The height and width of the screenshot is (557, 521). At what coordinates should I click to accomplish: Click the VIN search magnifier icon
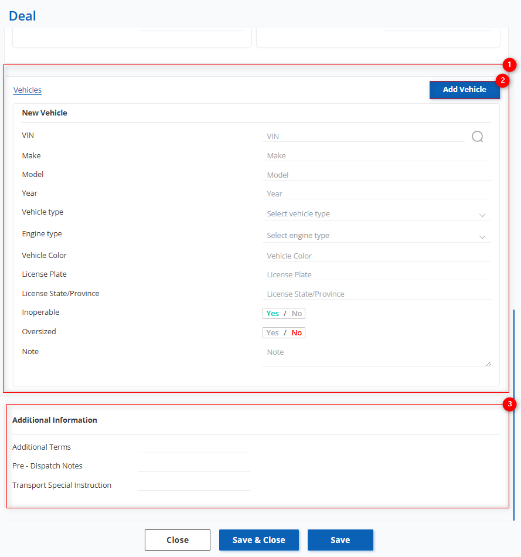pyautogui.click(x=477, y=137)
